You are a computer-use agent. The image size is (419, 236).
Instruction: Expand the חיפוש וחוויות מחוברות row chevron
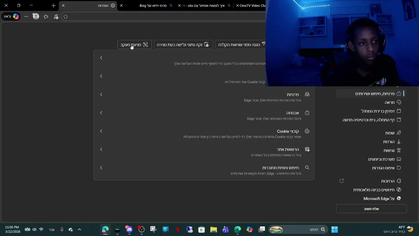point(101,168)
